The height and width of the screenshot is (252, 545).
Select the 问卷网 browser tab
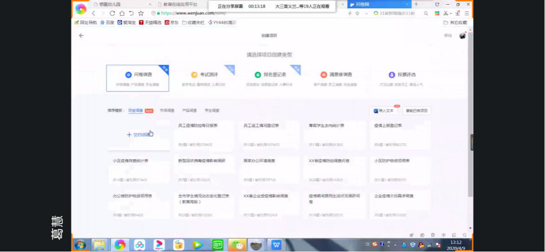click(379, 5)
